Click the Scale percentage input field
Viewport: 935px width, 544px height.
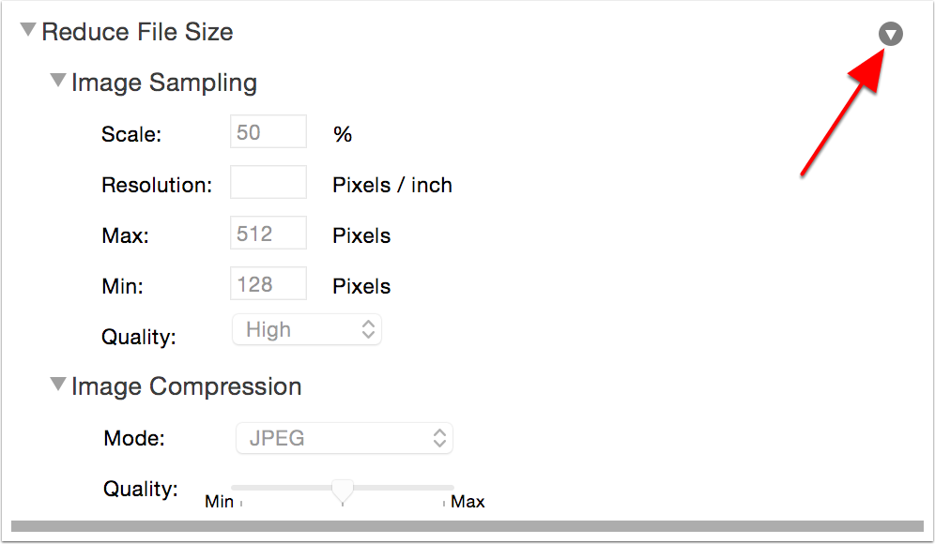[268, 132]
